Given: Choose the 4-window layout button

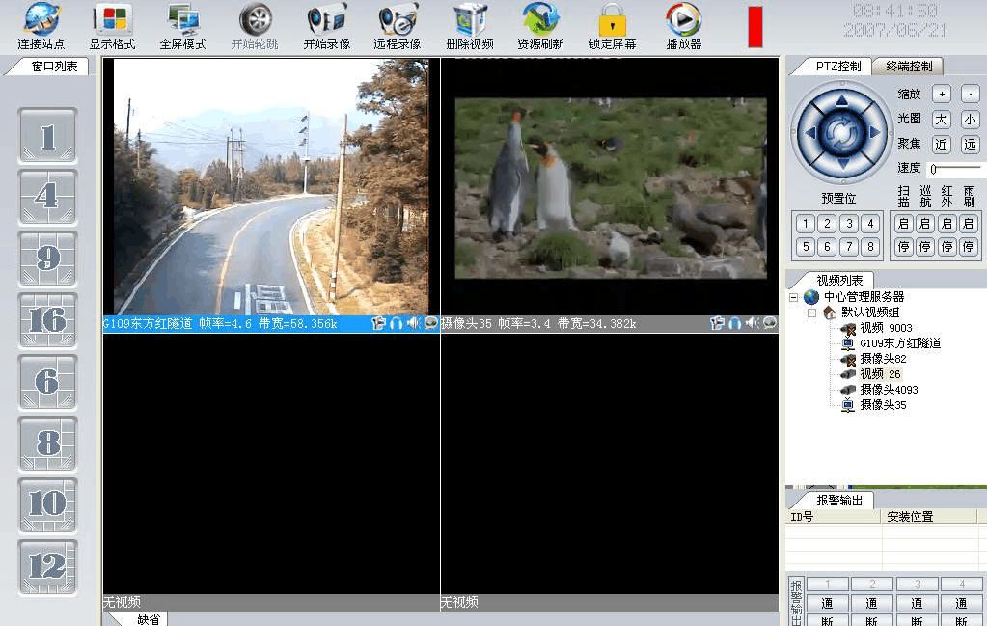Looking at the screenshot, I should click(x=47, y=197).
